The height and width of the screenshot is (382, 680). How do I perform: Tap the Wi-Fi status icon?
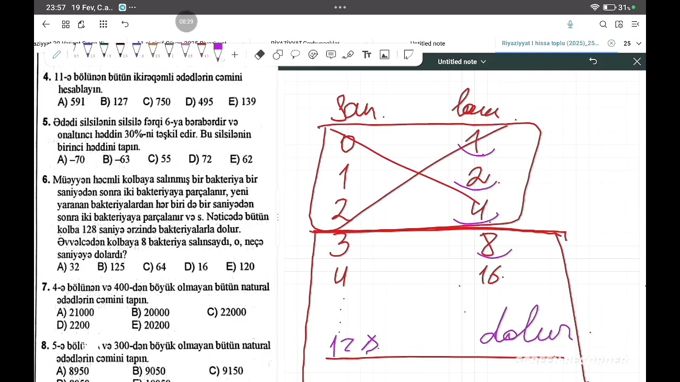594,7
